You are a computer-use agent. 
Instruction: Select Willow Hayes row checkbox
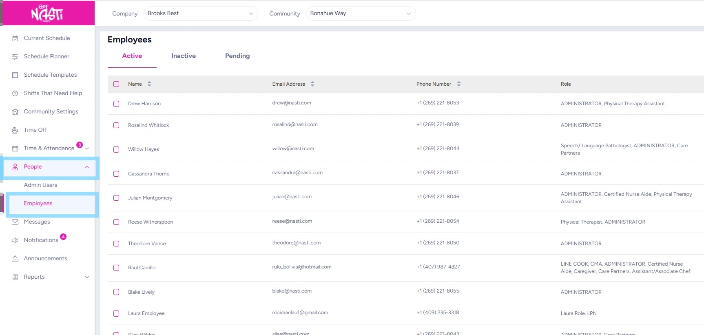pos(116,149)
